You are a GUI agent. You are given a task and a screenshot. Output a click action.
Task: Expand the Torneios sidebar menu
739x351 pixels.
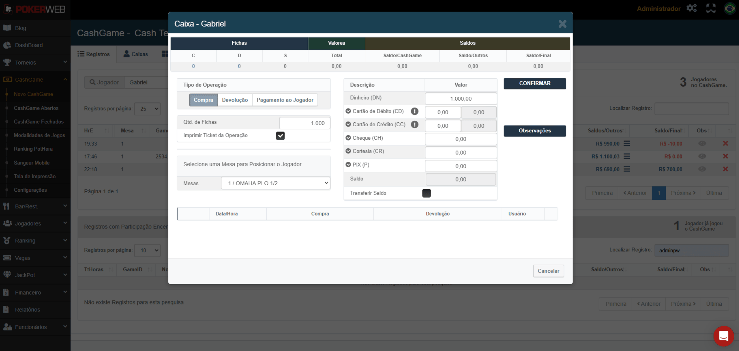coord(35,62)
